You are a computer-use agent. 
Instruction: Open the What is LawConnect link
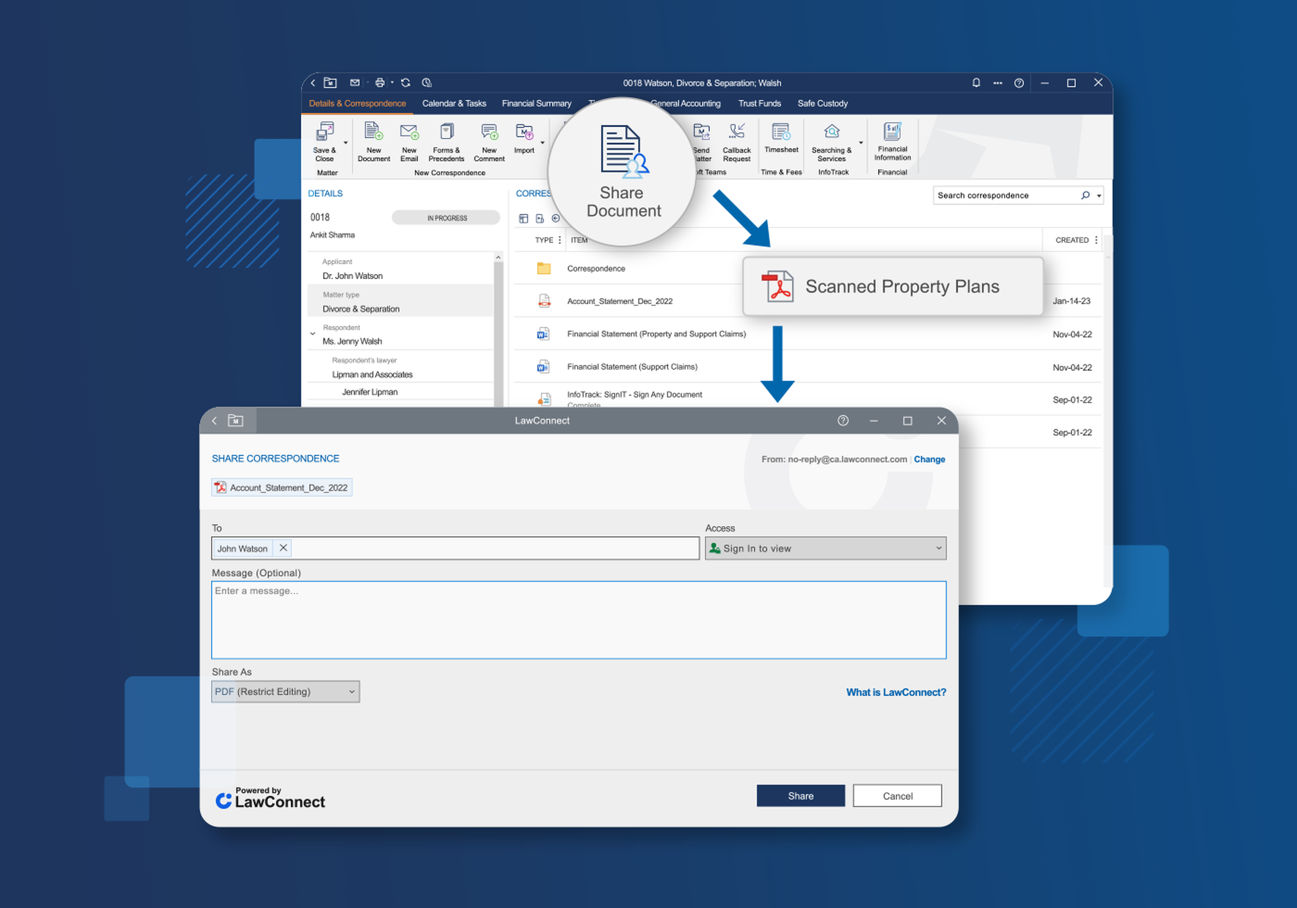pos(896,692)
